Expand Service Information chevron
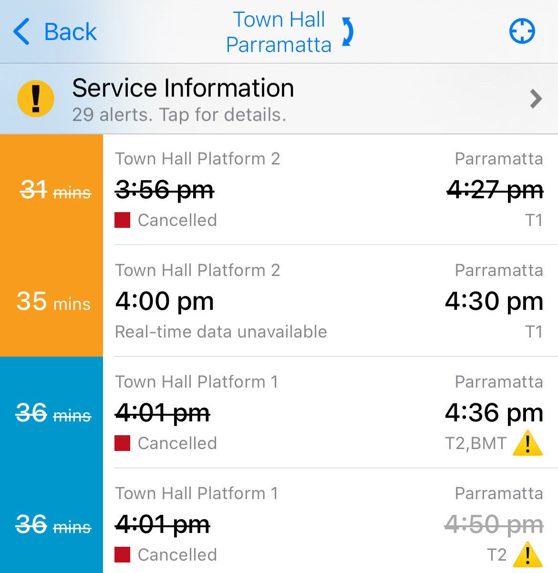This screenshot has width=558, height=573. click(x=536, y=99)
